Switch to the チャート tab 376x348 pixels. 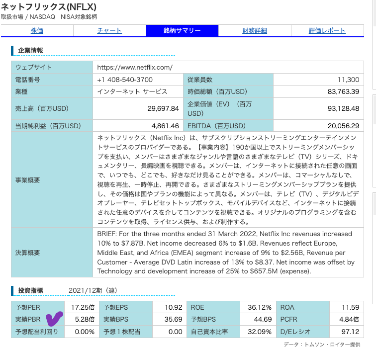point(109,31)
